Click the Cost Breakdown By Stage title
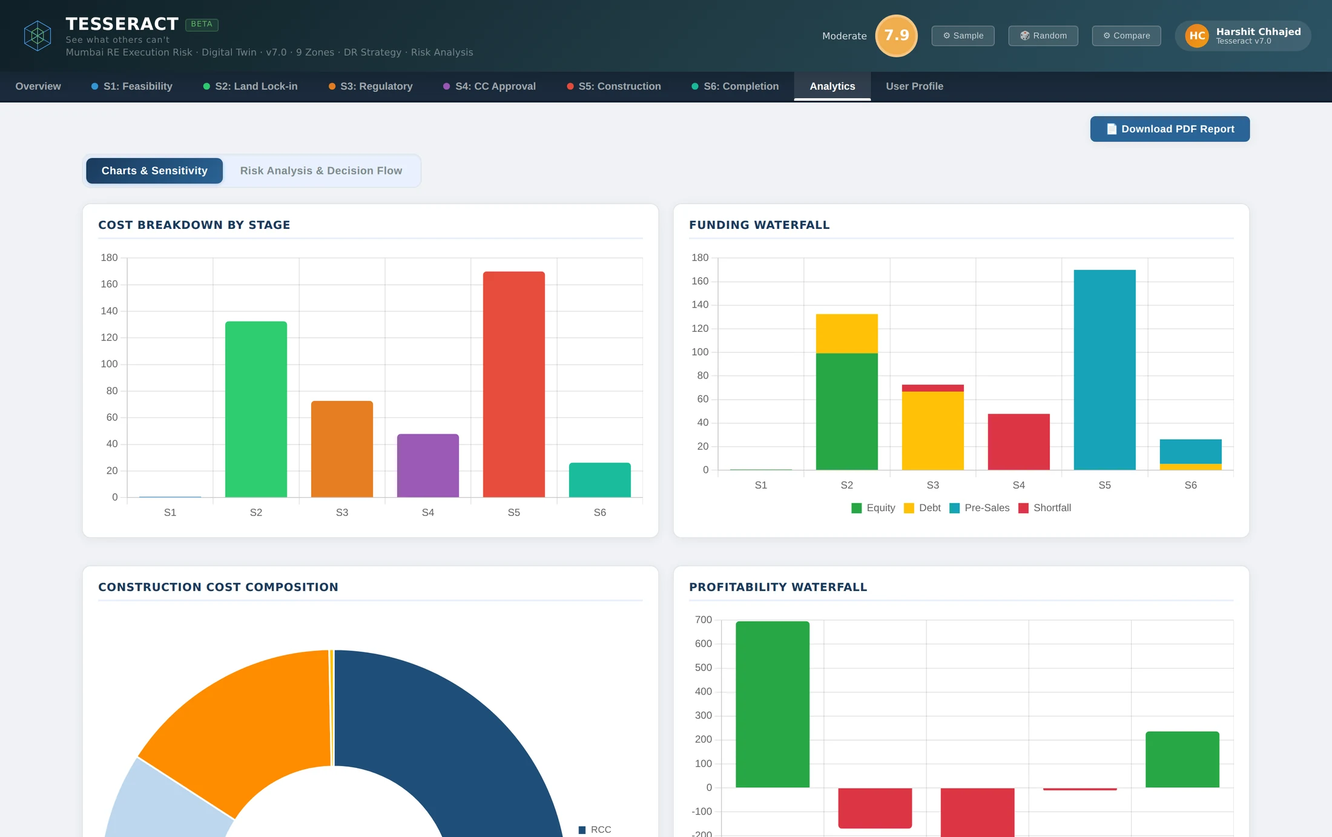This screenshot has width=1332, height=837. pyautogui.click(x=194, y=225)
